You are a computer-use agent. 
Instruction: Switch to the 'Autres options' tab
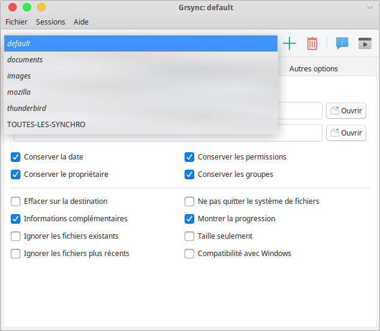coord(313,69)
